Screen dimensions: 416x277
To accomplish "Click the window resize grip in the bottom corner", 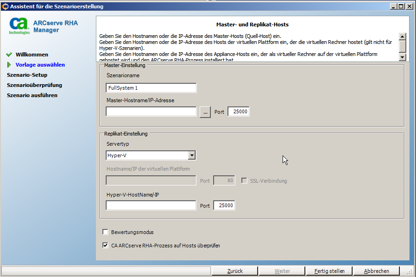I will pos(410,272).
